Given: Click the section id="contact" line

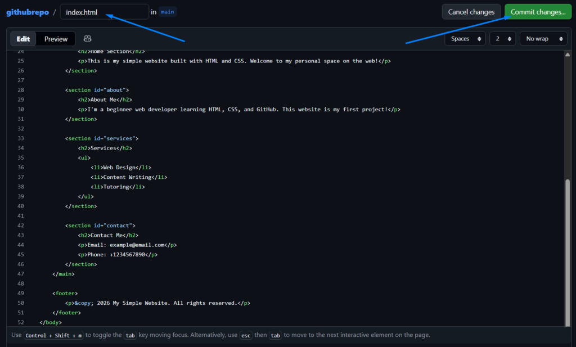Looking at the screenshot, I should (x=100, y=226).
